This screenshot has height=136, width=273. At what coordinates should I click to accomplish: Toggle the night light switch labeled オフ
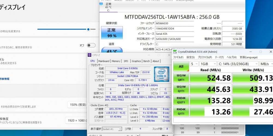pyautogui.click(x=91, y=45)
